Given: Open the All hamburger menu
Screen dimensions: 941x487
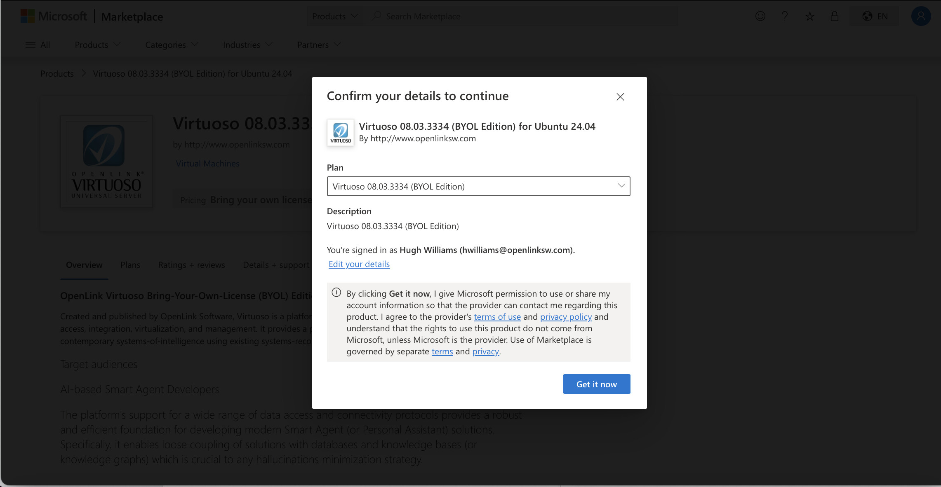Looking at the screenshot, I should coord(38,44).
